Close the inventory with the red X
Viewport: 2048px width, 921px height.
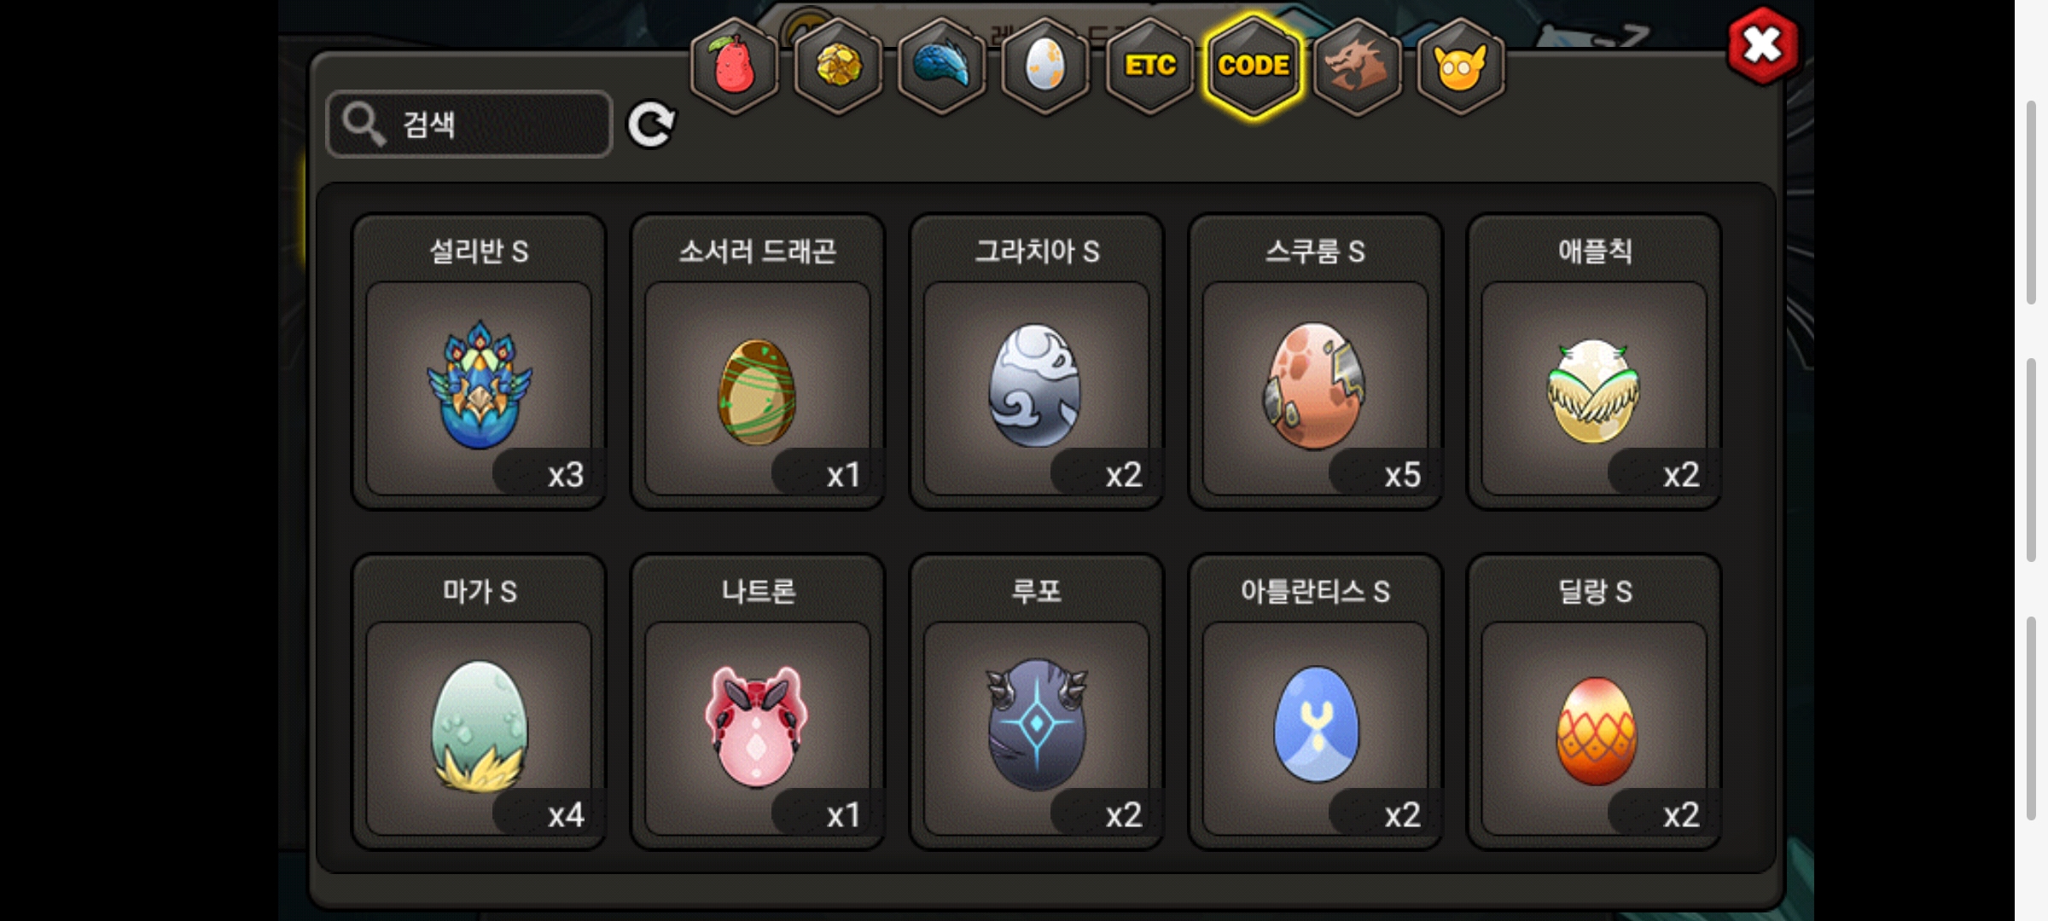click(1763, 45)
